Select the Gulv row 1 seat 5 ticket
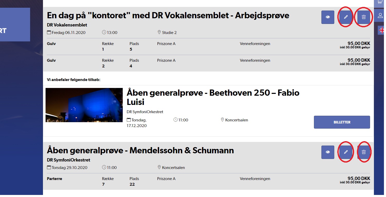This screenshot has width=386, height=197. coord(208,47)
